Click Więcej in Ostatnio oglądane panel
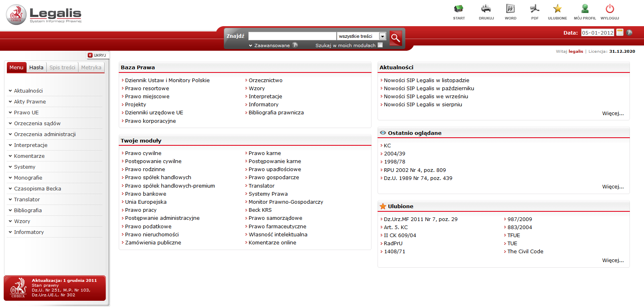Viewport: 644px width, 308px height. (613, 187)
